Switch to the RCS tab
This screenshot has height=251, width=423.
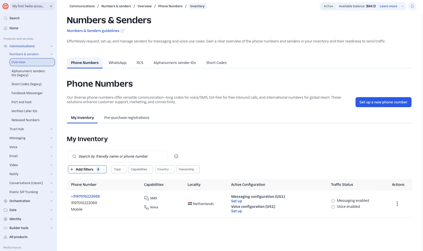[x=140, y=63]
